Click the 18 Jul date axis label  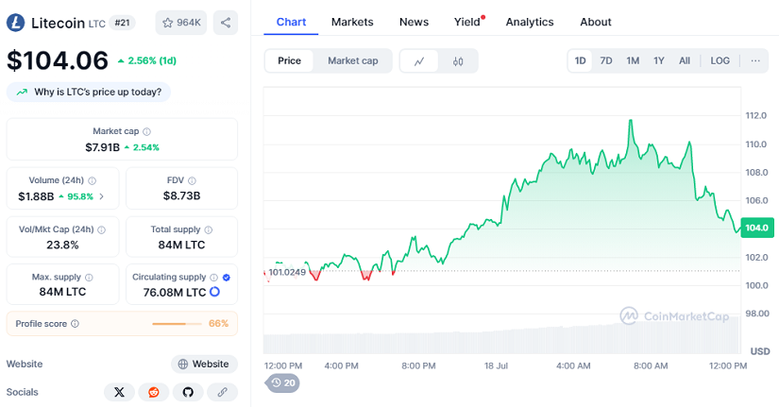click(496, 365)
